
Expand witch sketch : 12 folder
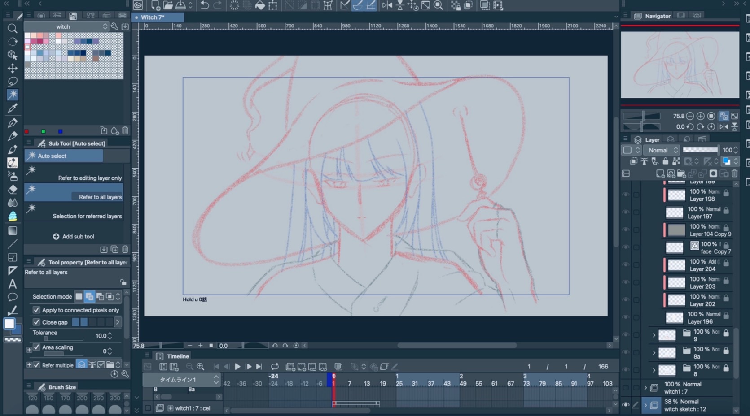pyautogui.click(x=645, y=405)
